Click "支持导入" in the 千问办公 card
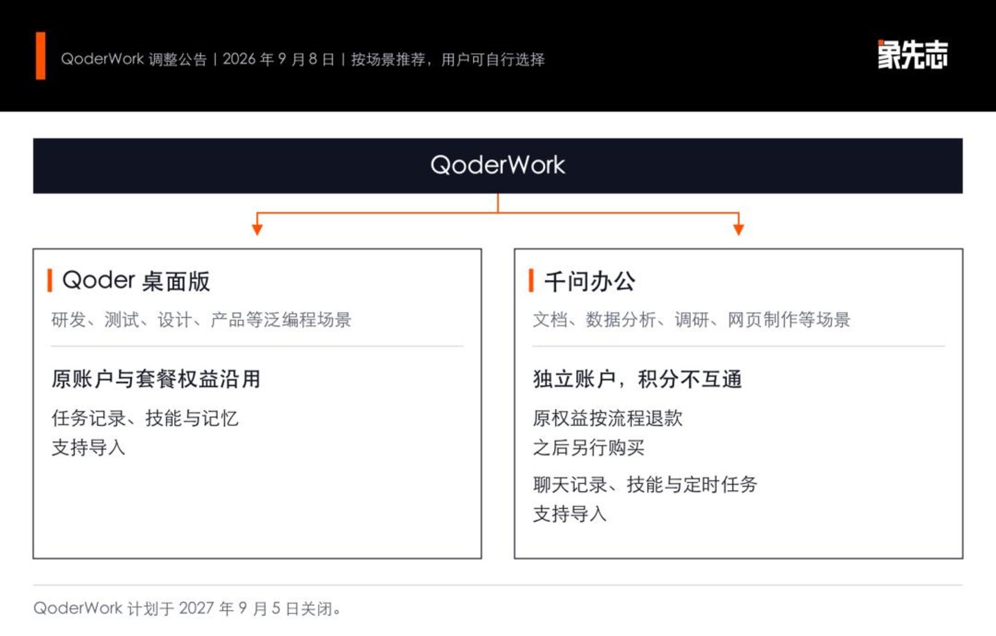The width and height of the screenshot is (996, 636). (570, 514)
